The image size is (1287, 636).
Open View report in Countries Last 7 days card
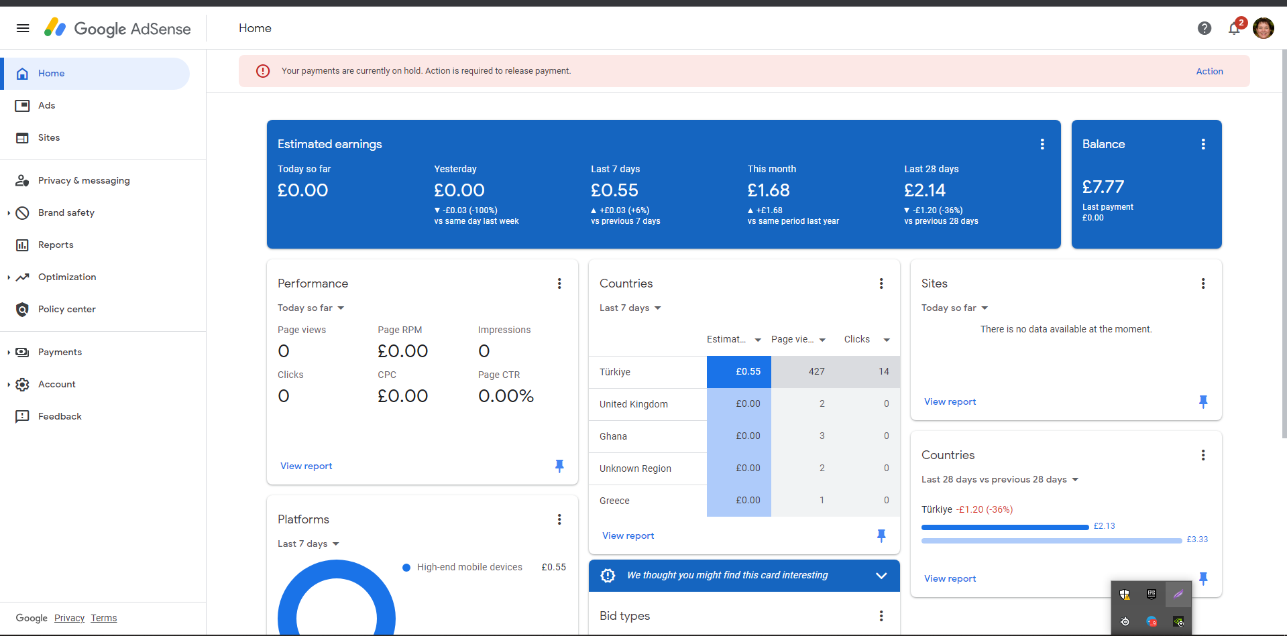pyautogui.click(x=628, y=535)
